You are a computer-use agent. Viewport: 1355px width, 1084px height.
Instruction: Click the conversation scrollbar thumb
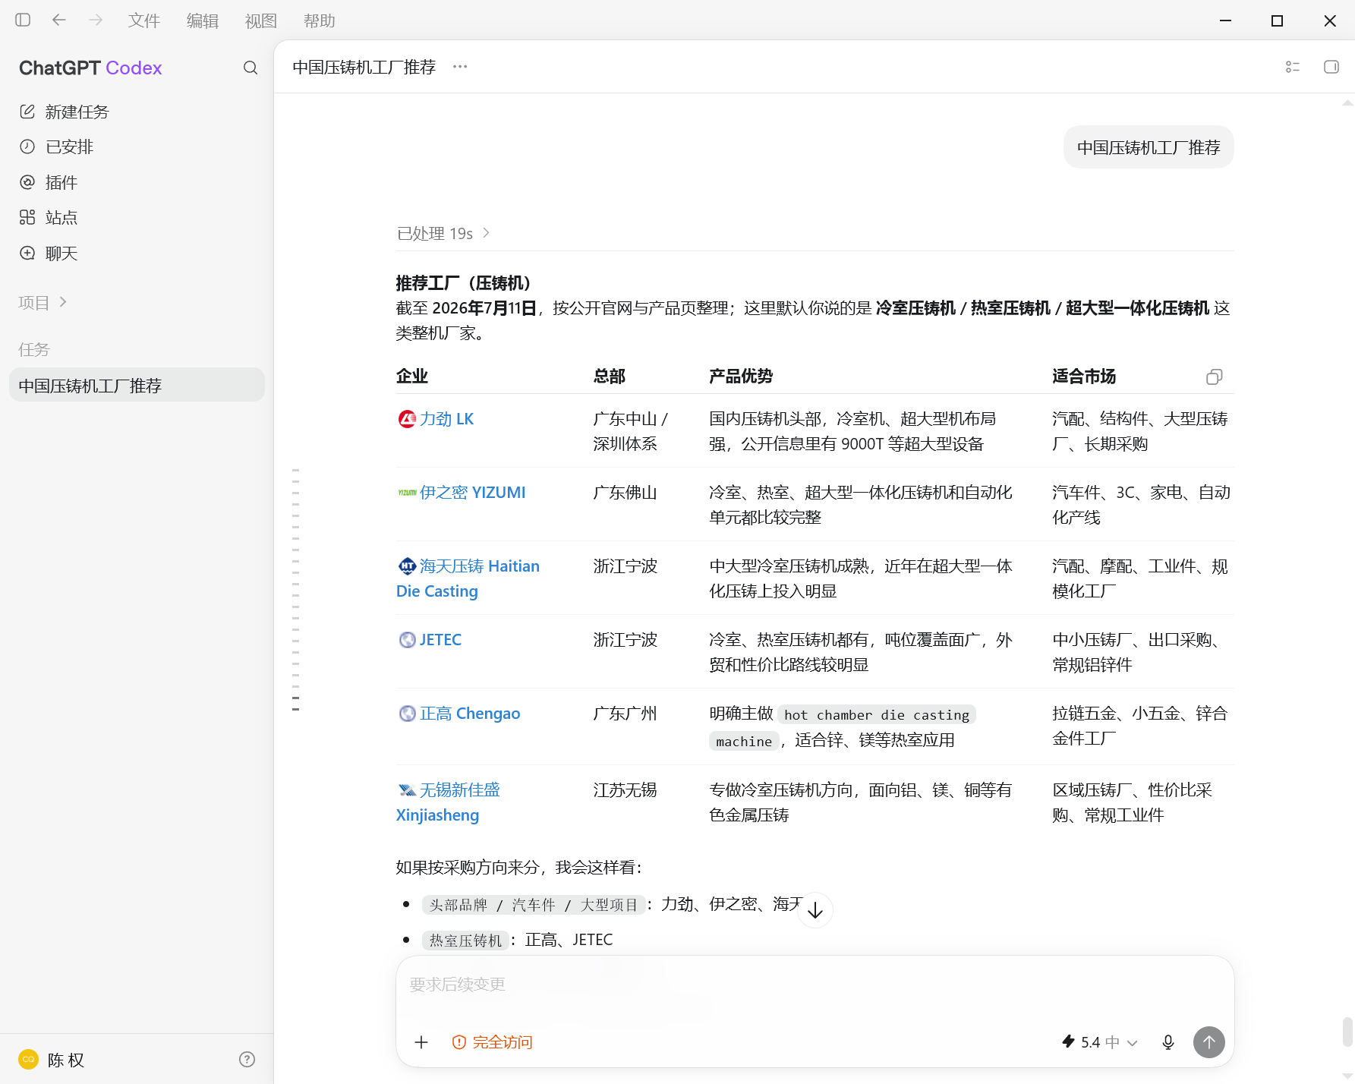point(1347,1032)
